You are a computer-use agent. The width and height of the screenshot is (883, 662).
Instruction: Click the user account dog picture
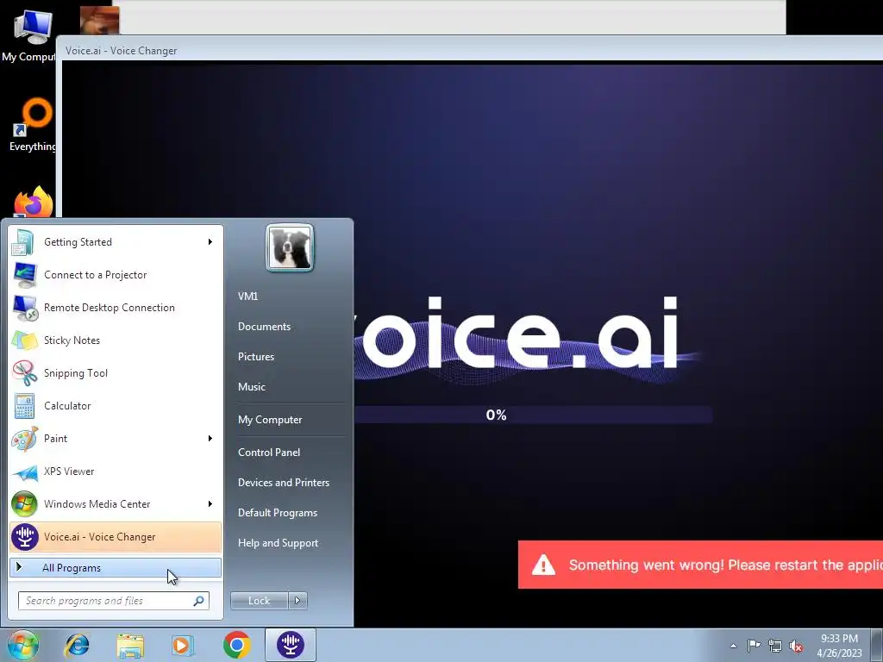coord(290,247)
